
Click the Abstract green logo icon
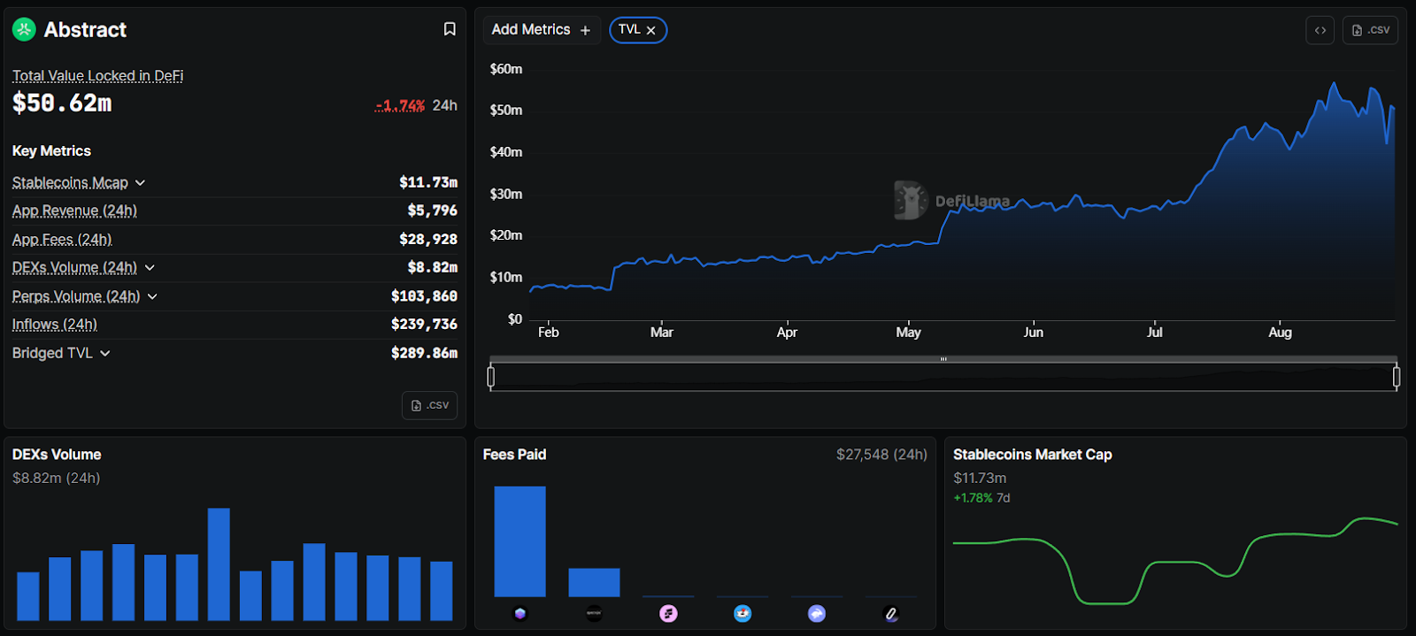[x=24, y=29]
